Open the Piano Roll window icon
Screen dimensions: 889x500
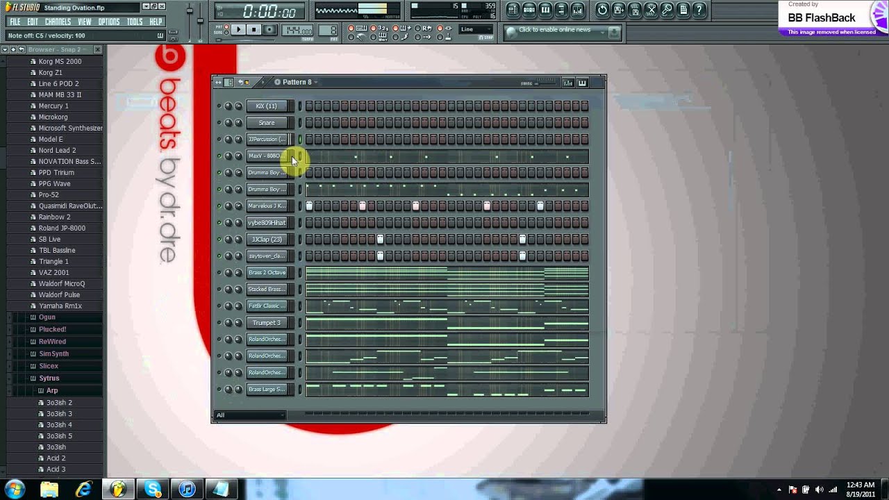pos(545,10)
